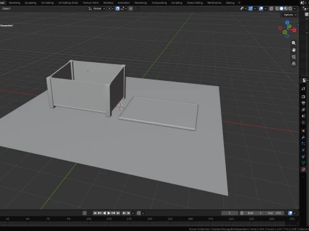The image size is (309, 231).
Task: Switch to the Shading workspace tab
Action: tap(108, 3)
